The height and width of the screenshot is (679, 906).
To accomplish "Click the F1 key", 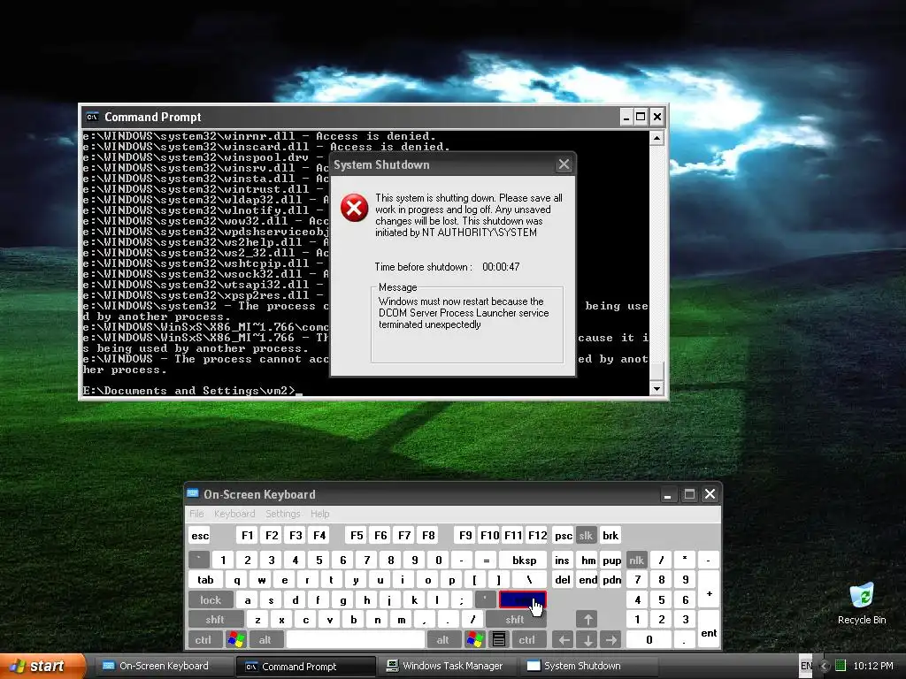I will pyautogui.click(x=248, y=535).
